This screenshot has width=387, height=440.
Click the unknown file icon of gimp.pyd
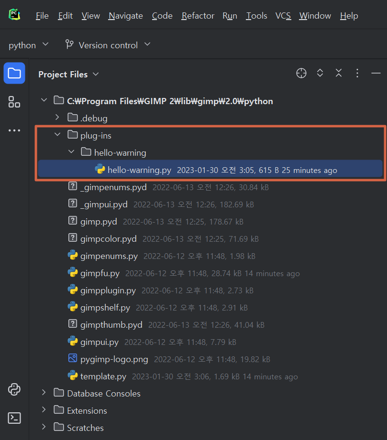click(x=73, y=221)
